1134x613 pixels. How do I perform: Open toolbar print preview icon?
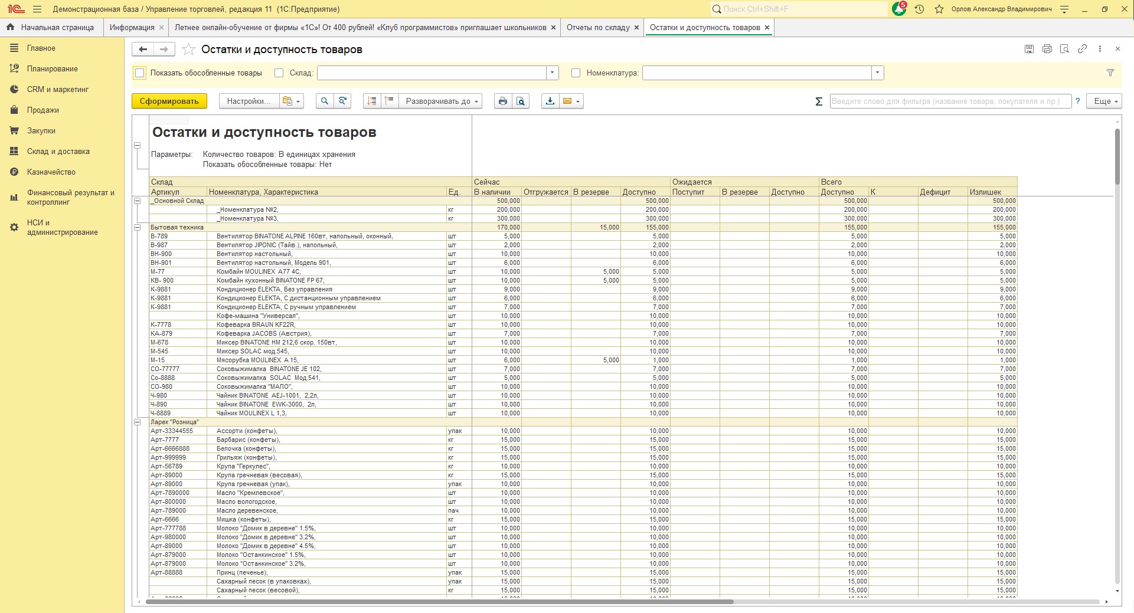pos(521,101)
